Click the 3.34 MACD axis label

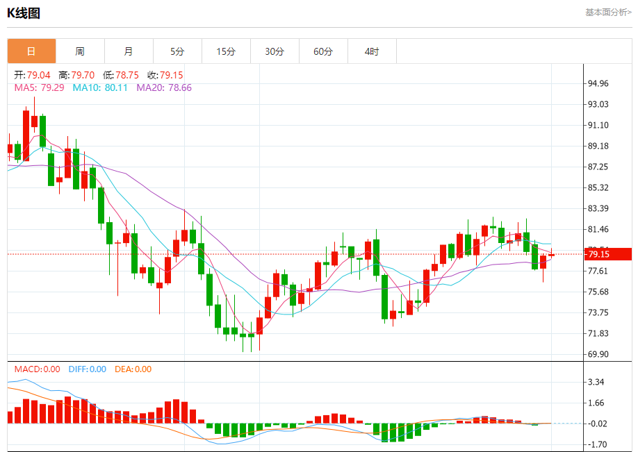click(596, 382)
